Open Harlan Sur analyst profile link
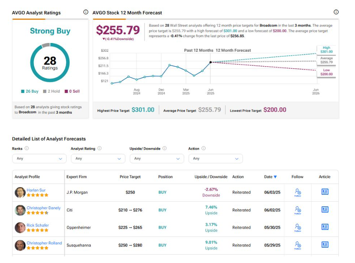The width and height of the screenshot is (355, 263). (x=36, y=190)
